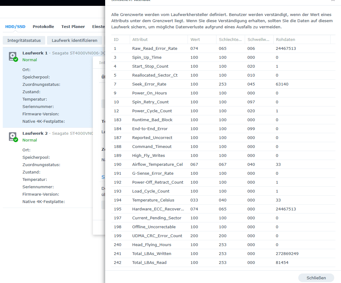The width and height of the screenshot is (341, 283).
Task: Close the S.M.A.R.T. Attribut dialog with X
Action: (x=333, y=0)
